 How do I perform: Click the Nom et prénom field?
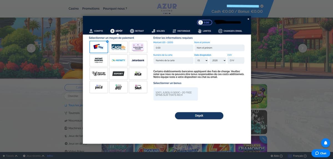click(220, 48)
